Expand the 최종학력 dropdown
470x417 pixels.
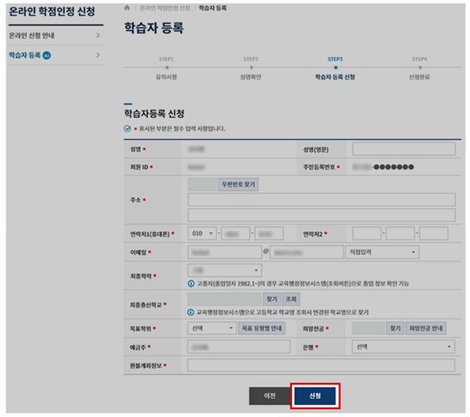[225, 270]
